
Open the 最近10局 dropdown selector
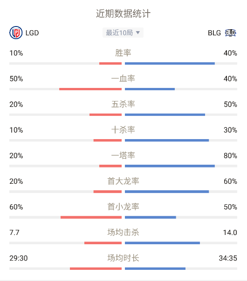(x=123, y=33)
